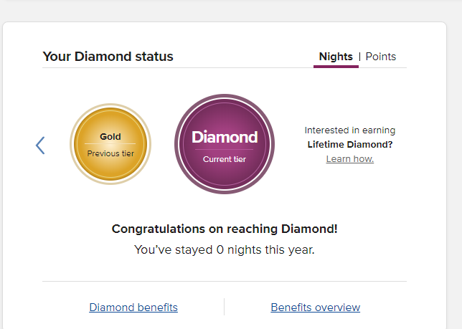Image resolution: width=462 pixels, height=329 pixels.
Task: Click the Diamond current tier badge
Action: coord(225,144)
